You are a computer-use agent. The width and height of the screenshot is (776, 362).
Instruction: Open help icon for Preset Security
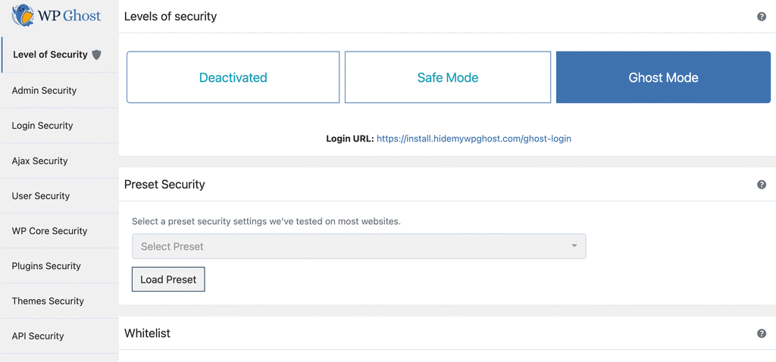(762, 185)
